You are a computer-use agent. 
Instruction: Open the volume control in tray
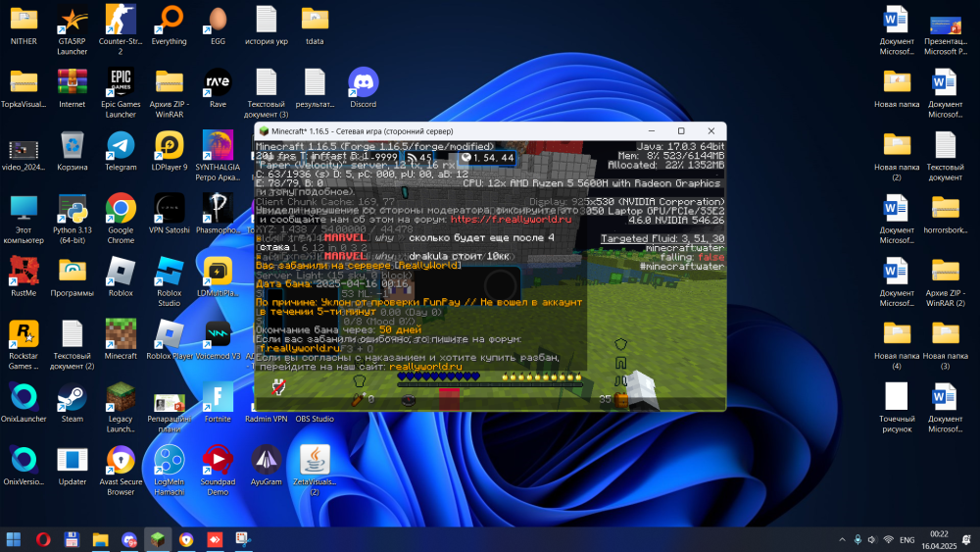pyautogui.click(x=872, y=539)
